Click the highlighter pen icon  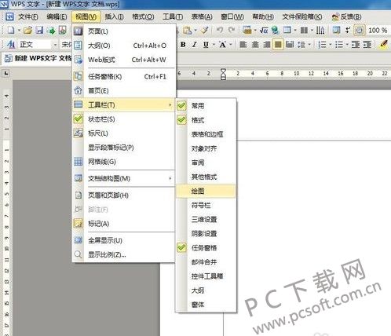[384, 45]
